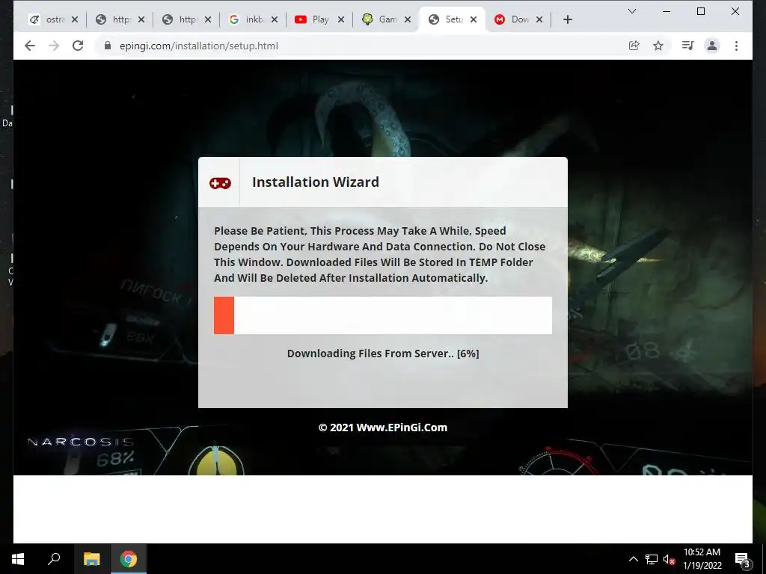
Task: Close the active 'Setu' tab
Action: tap(474, 19)
